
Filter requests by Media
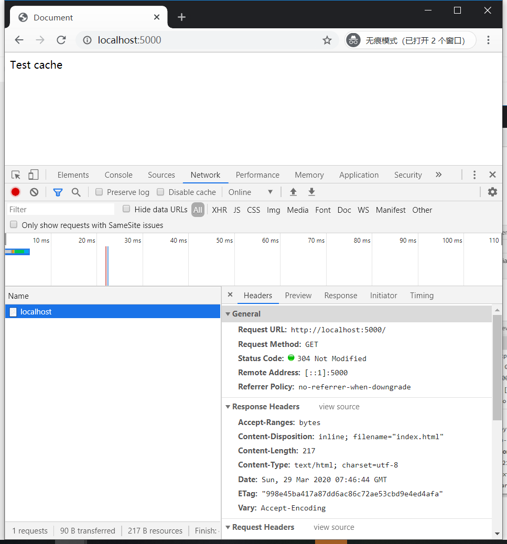coord(298,210)
